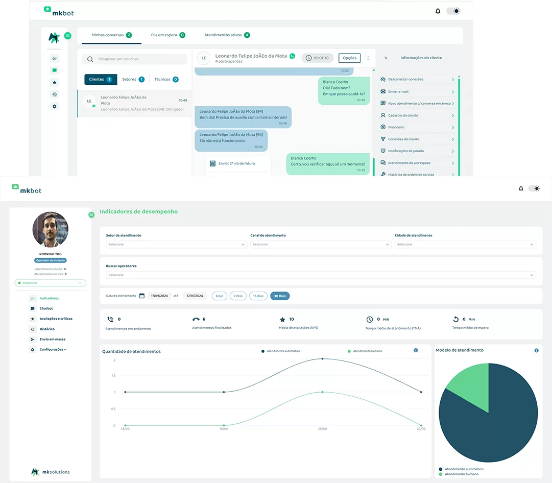Click the info icon on Quantidade de atendimentos chart
The height and width of the screenshot is (483, 552).
pos(416,350)
